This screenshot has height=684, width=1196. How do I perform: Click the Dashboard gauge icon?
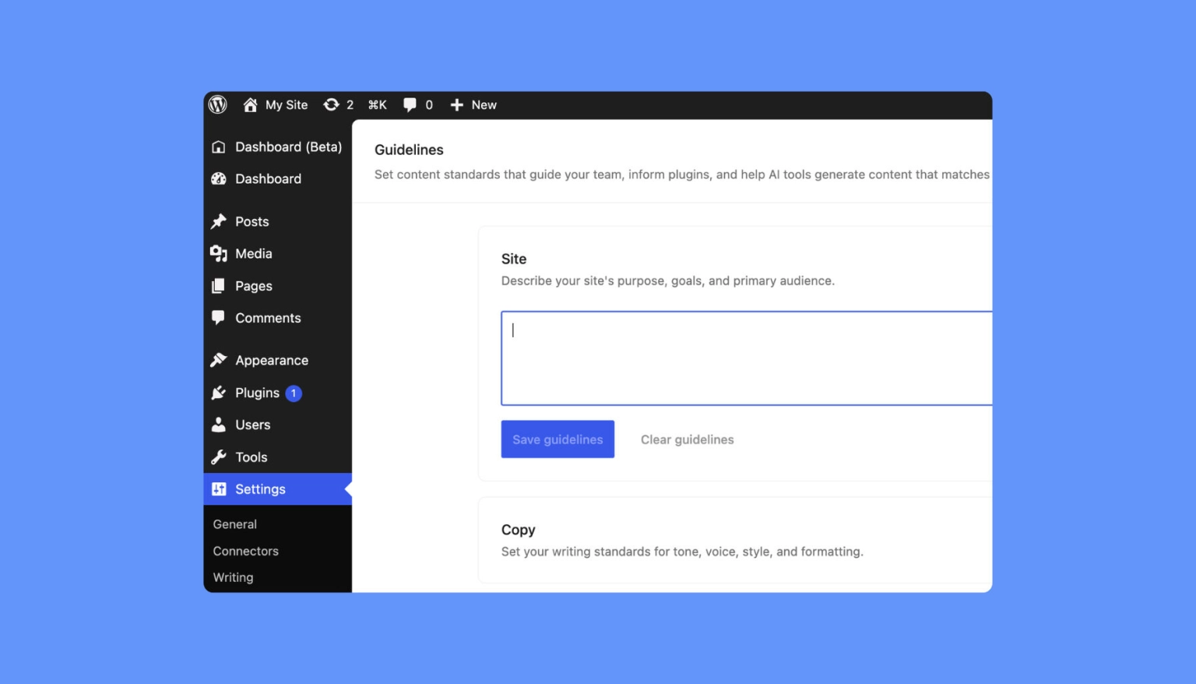[x=219, y=179]
